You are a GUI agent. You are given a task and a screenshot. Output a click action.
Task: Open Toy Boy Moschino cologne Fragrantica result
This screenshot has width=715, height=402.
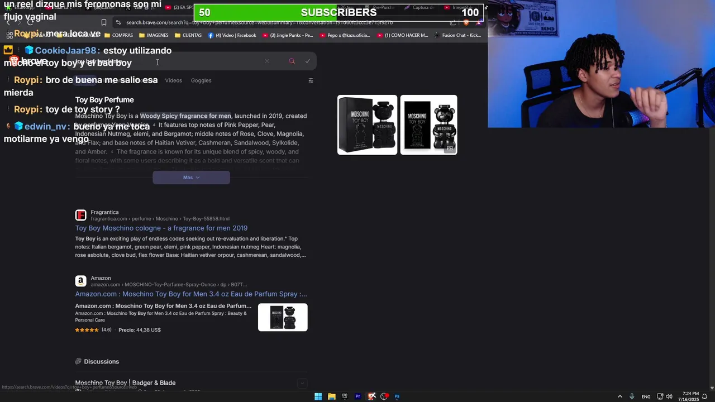point(161,228)
